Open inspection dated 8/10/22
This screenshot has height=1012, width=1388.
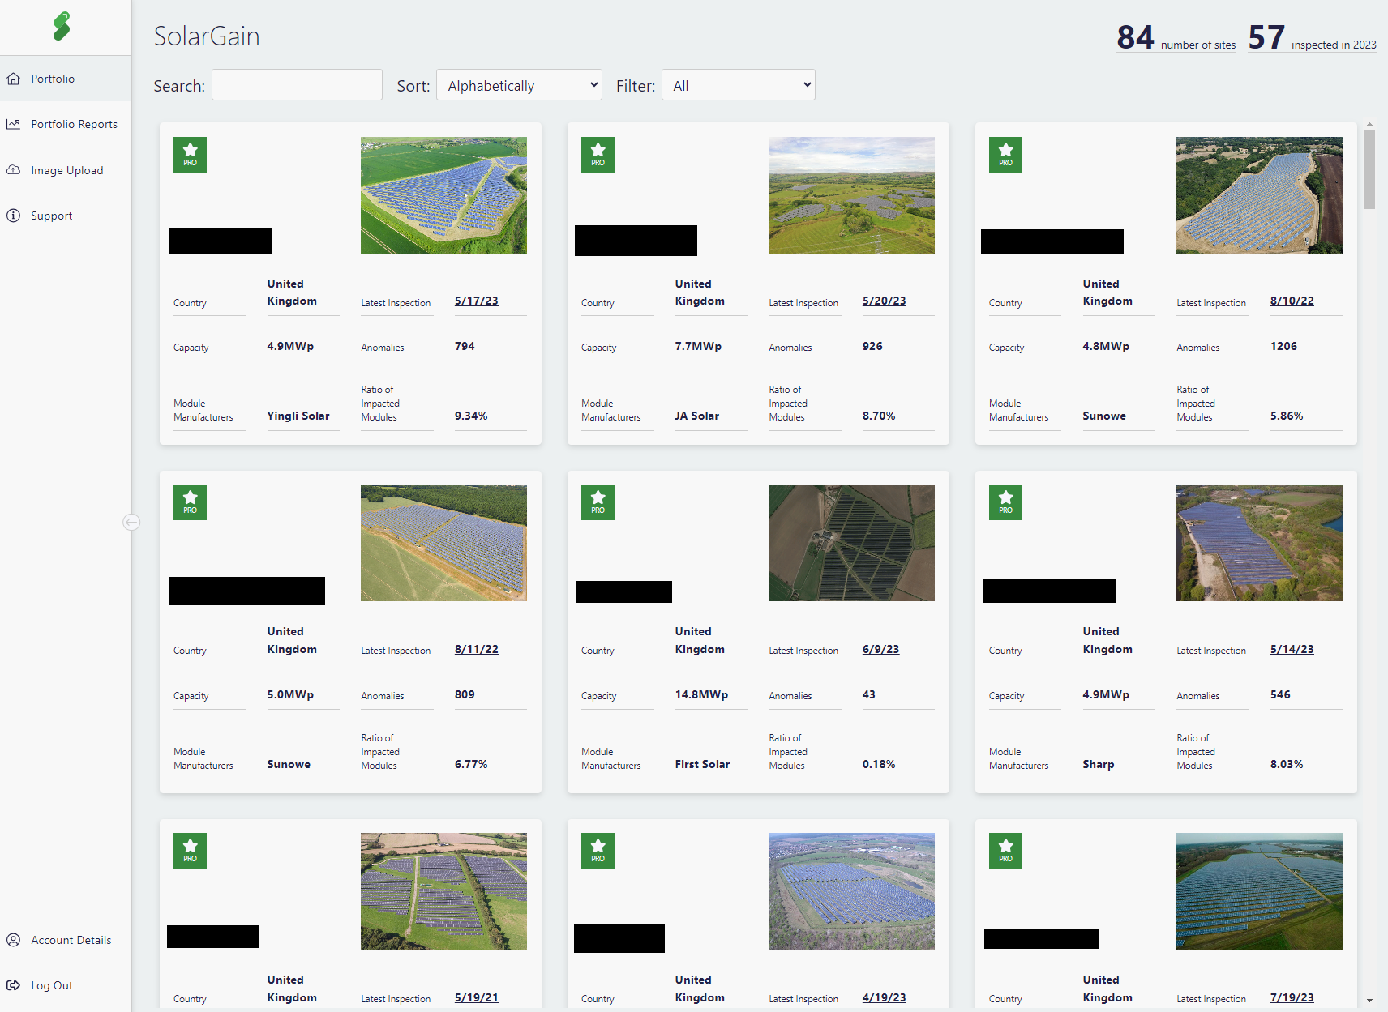point(1292,301)
